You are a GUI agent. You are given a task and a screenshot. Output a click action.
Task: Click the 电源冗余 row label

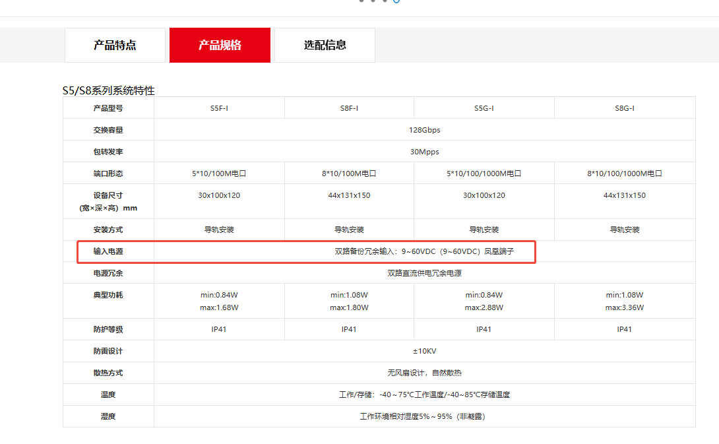coord(108,273)
